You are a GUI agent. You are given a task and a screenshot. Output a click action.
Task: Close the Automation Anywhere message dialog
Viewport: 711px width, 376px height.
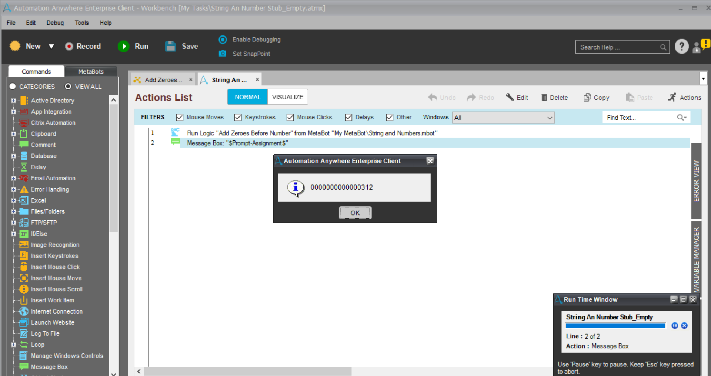(x=430, y=161)
